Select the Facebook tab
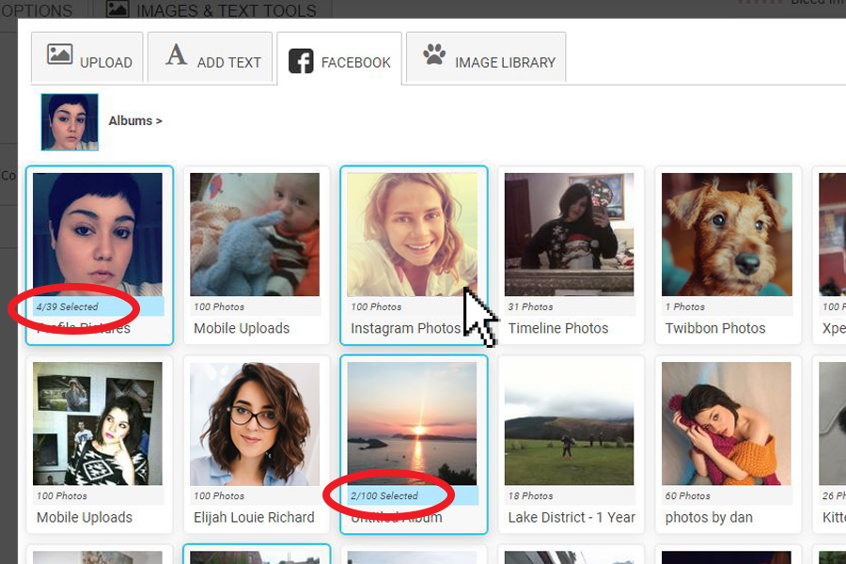846x564 pixels. 339,58
